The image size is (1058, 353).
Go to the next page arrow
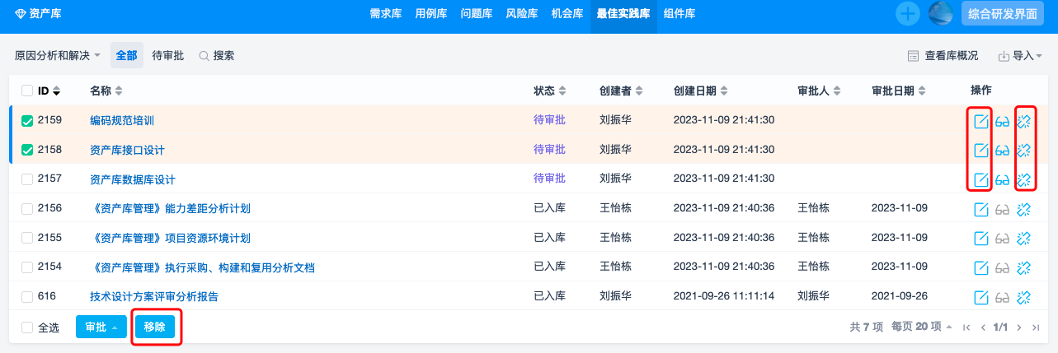click(x=1019, y=327)
